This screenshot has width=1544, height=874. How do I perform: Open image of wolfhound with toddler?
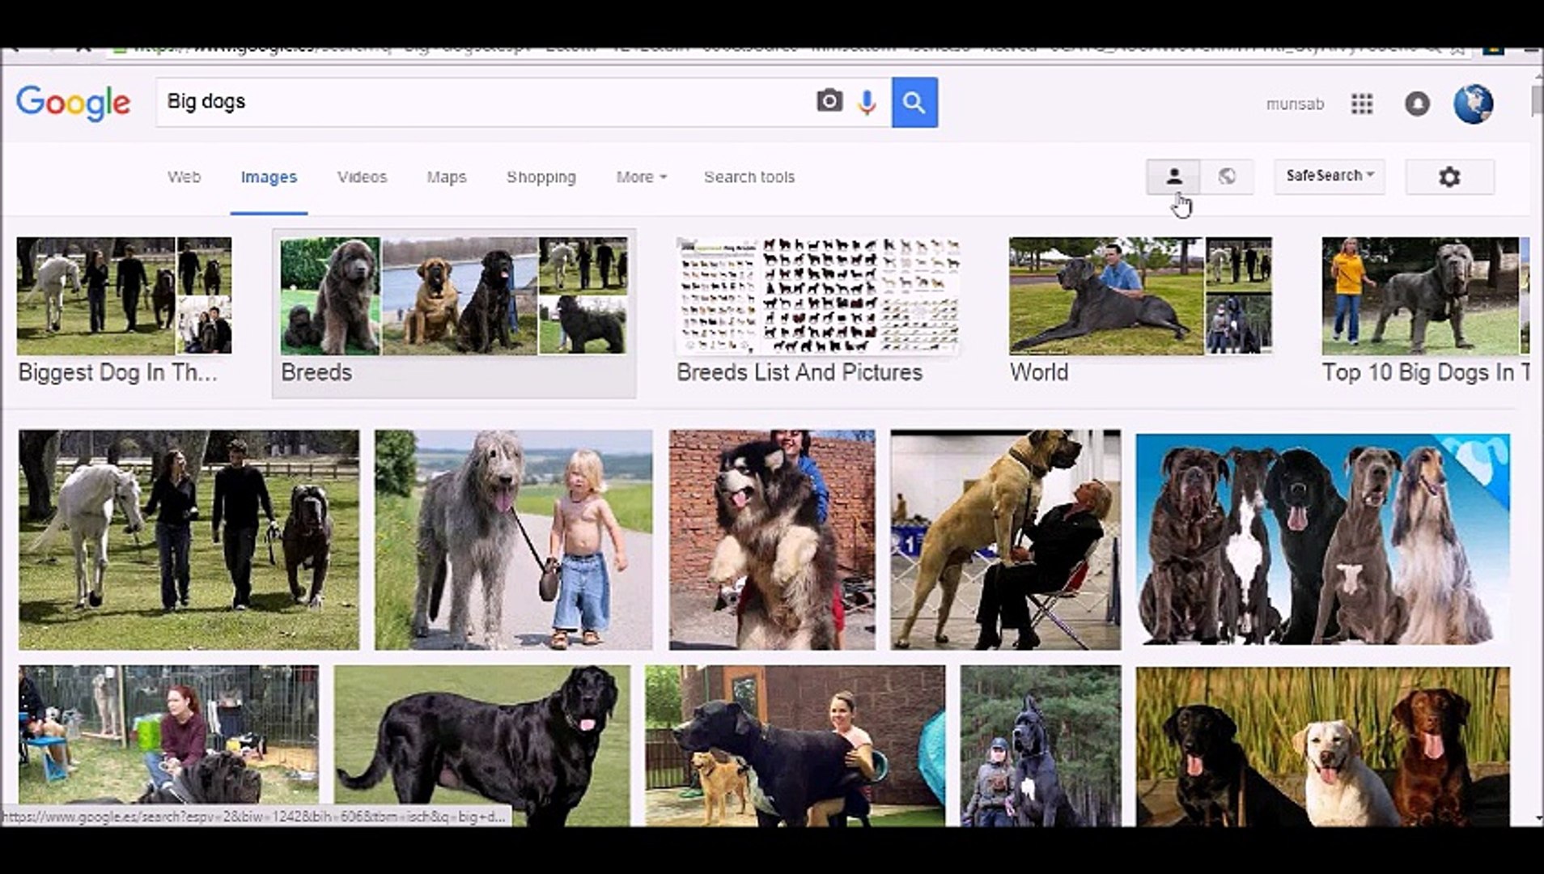513,540
